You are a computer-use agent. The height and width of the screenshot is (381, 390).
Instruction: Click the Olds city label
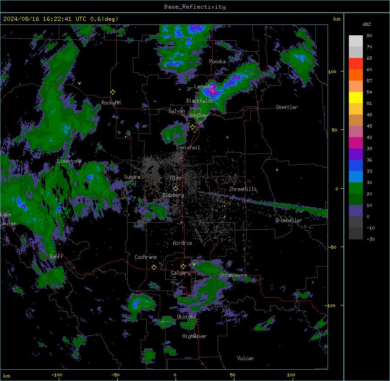(176, 178)
